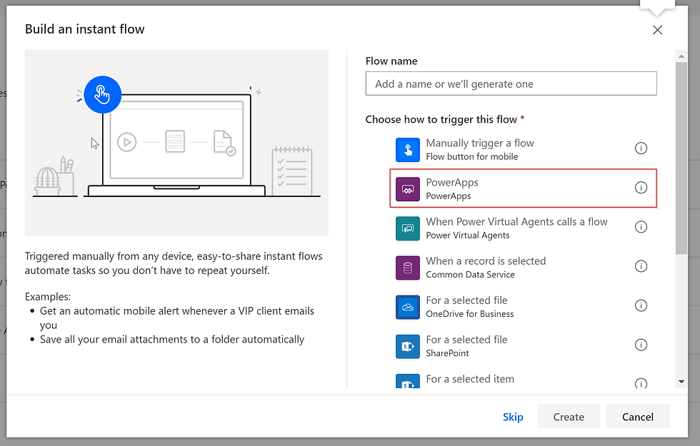The image size is (700, 446).
Task: Choose the PowerApps trigger label
Action: (x=451, y=183)
